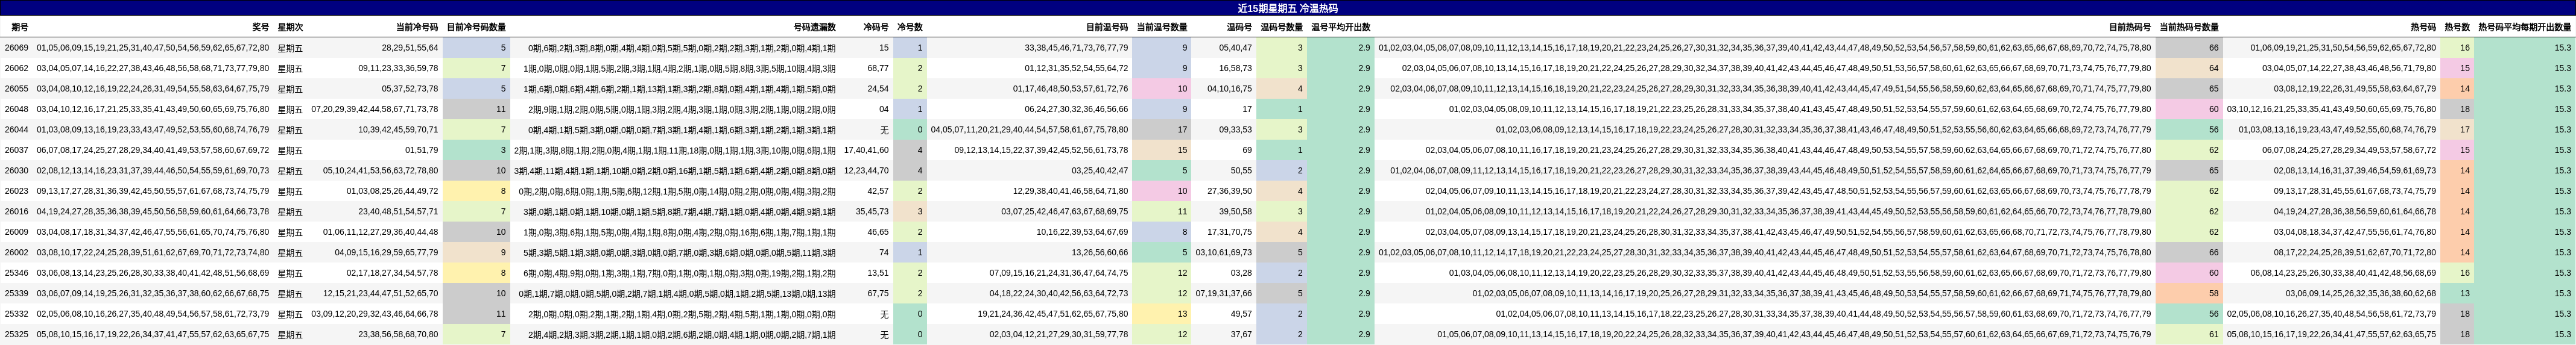Click winning numbers cell '01,05,06,09,15,19,21,25,31,40,47,50,54,56,59,62,65,67,72,80'

(153, 48)
